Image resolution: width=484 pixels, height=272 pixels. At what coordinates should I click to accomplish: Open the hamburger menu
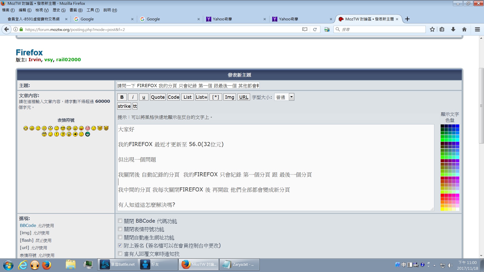pos(477,29)
